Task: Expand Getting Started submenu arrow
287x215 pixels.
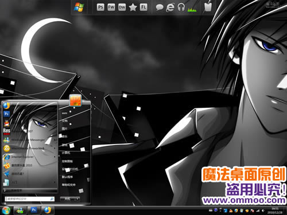Action: click(x=55, y=182)
